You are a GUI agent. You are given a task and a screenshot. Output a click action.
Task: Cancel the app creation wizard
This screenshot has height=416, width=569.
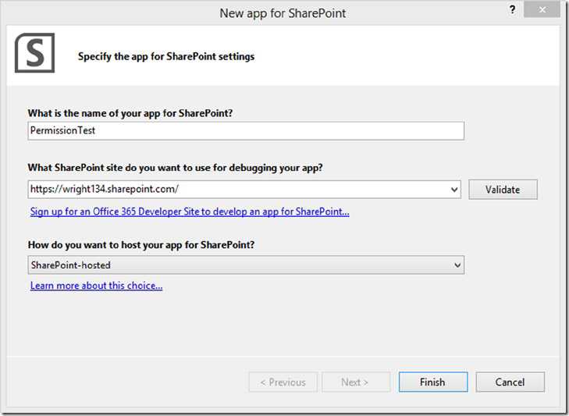click(510, 382)
